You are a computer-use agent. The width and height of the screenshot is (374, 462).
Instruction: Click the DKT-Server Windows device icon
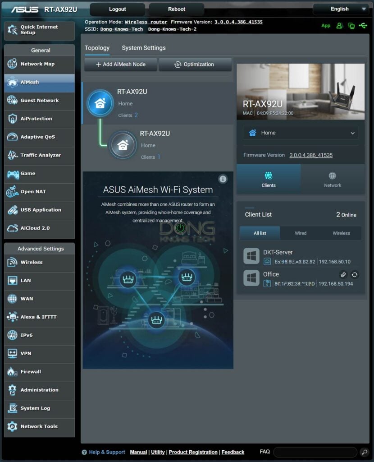[x=251, y=256]
